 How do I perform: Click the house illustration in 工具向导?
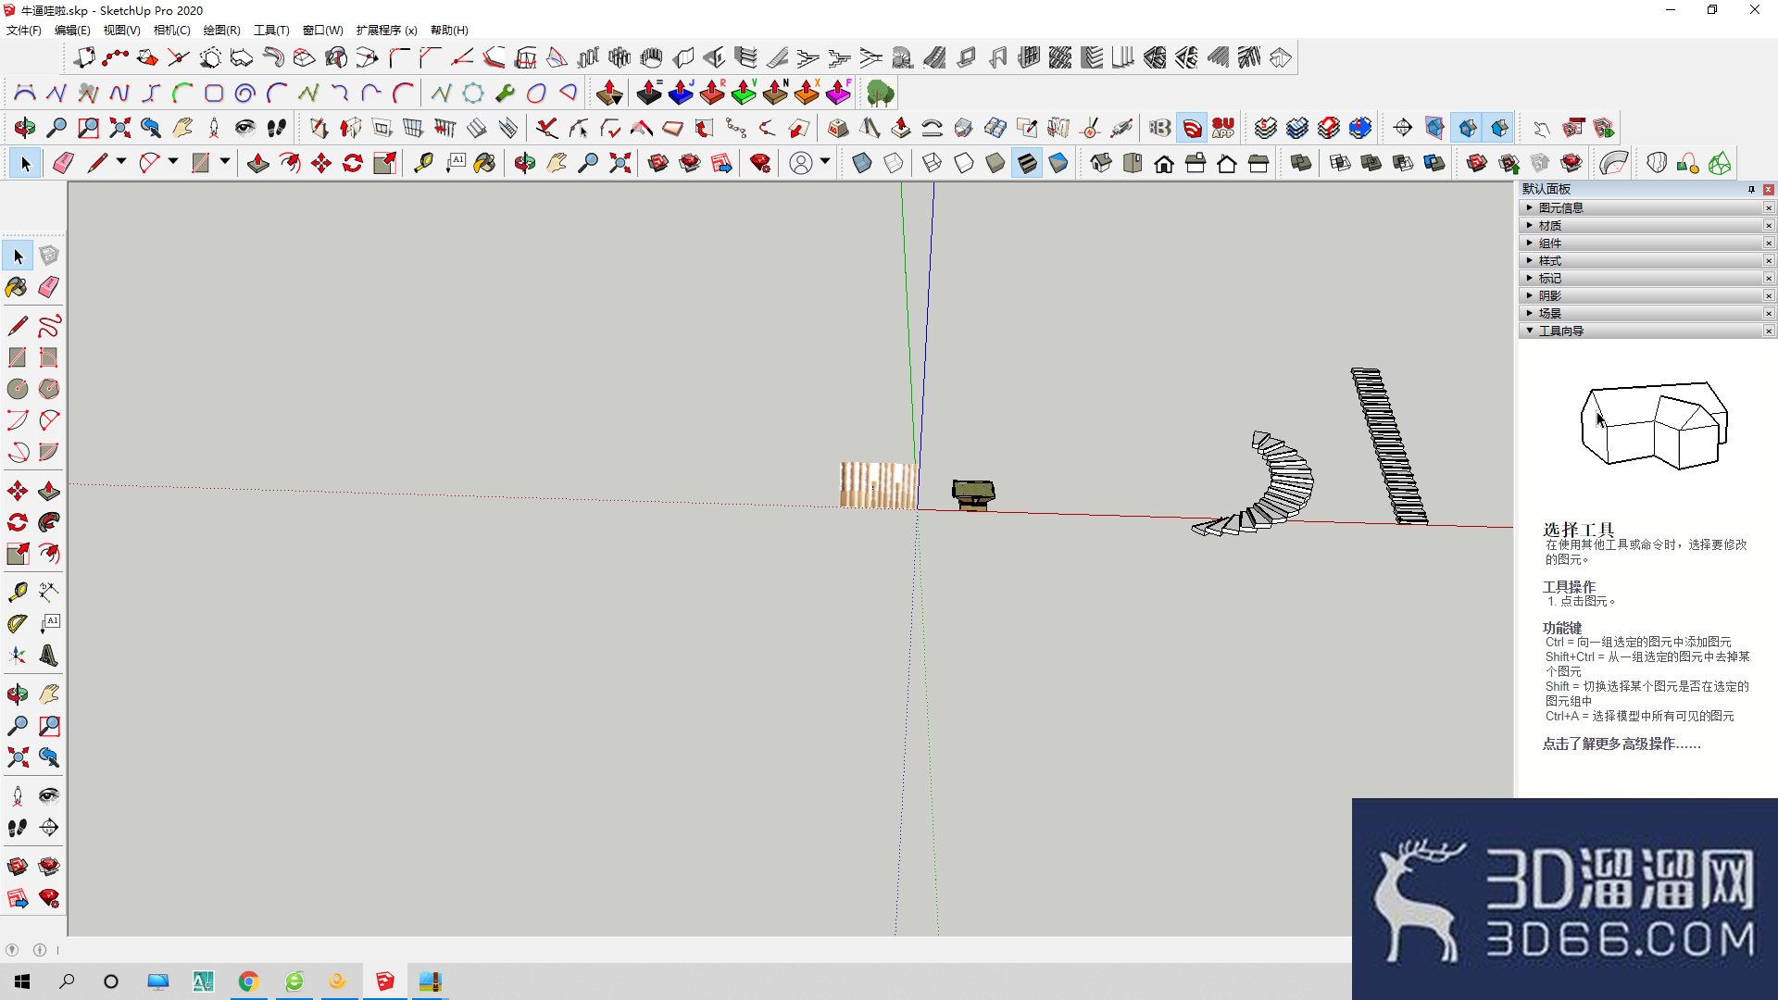tap(1654, 425)
